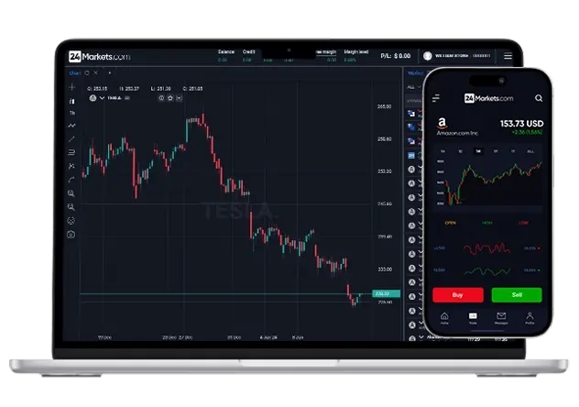Click the Margin level label in the header
The width and height of the screenshot is (579, 407).
[356, 51]
